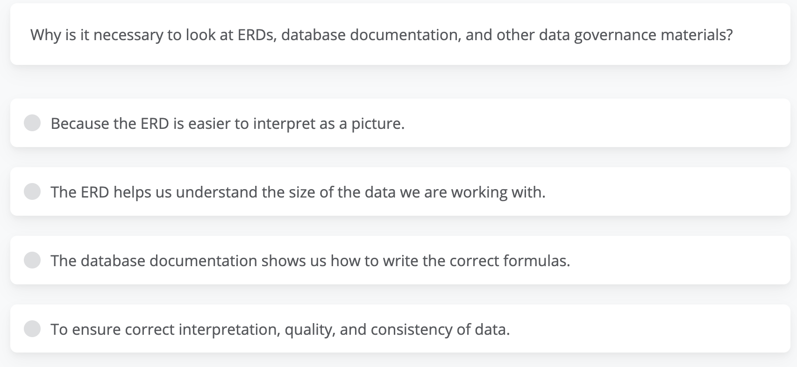Screen dimensions: 797x367
Task: Select the radio button beside "The ERD helps us understand the size of the data"
Action: tap(32, 191)
